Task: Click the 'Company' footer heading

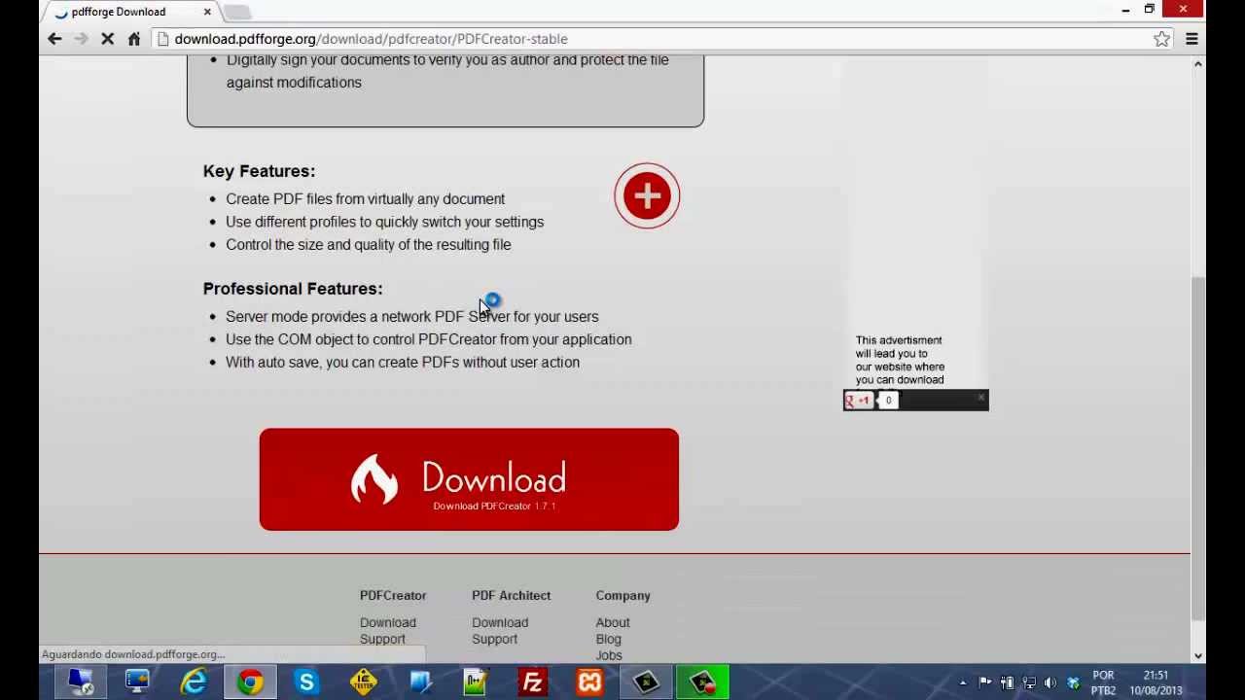Action: coord(622,595)
